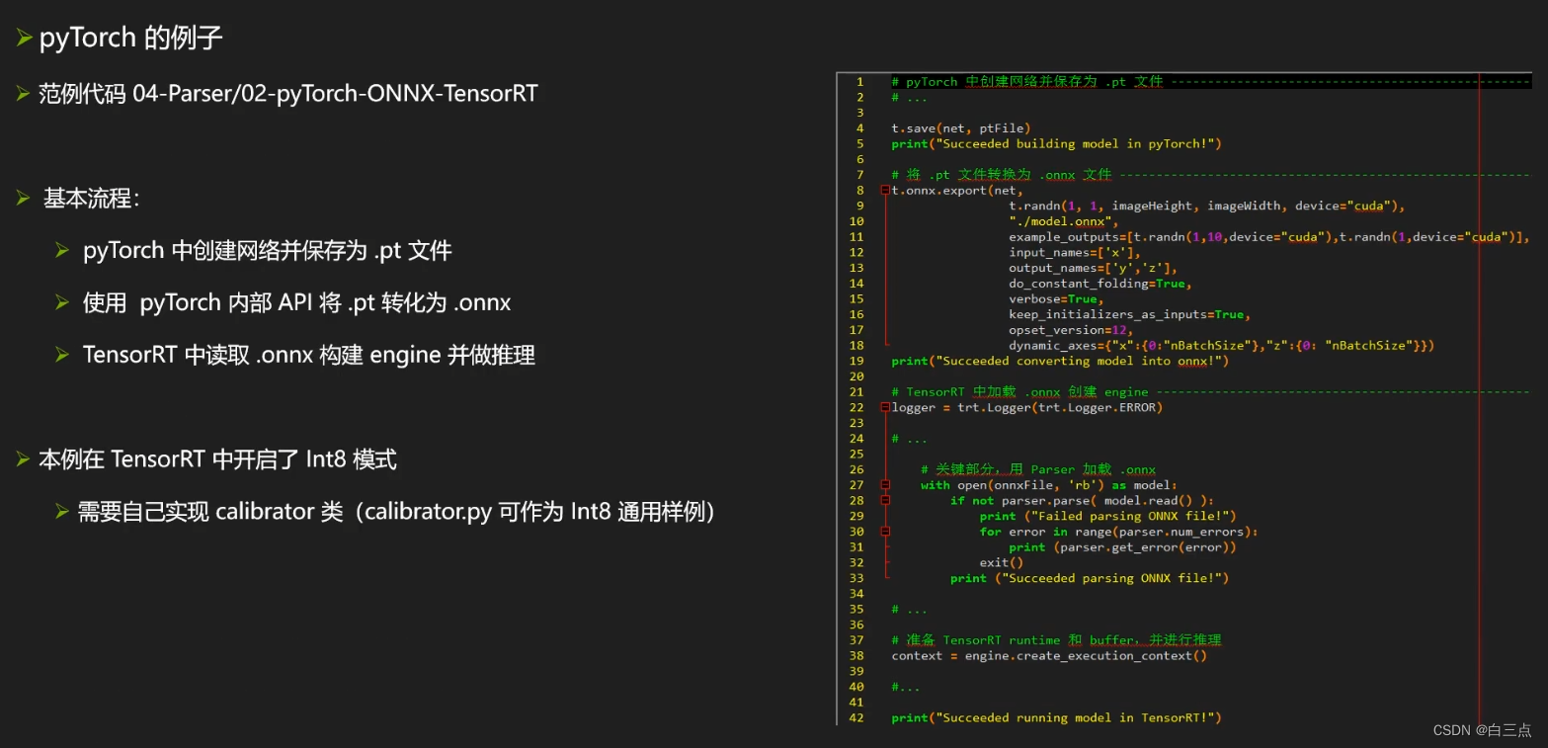Click 'Succeeded converting model into onnx!' print line
1548x748 pixels.
1059,361
